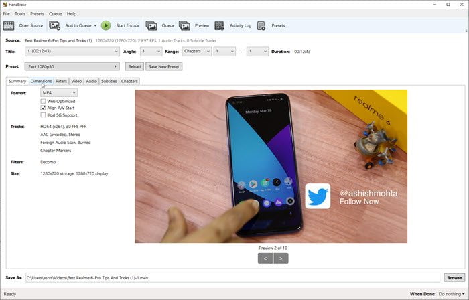Screen dimensions: 469x300
Task: Click the Presets toolbar icon
Action: (261, 25)
